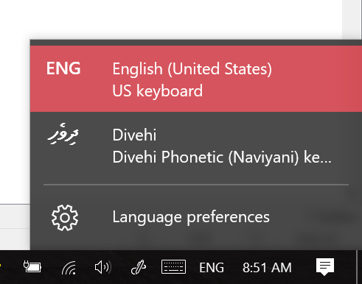This screenshot has width=362, height=284.
Task: Open the speaker volume icon
Action: coord(103,267)
